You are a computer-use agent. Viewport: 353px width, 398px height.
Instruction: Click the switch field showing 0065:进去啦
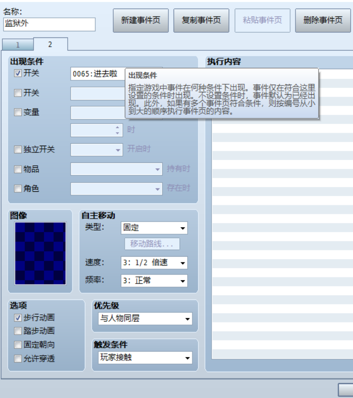(x=98, y=74)
